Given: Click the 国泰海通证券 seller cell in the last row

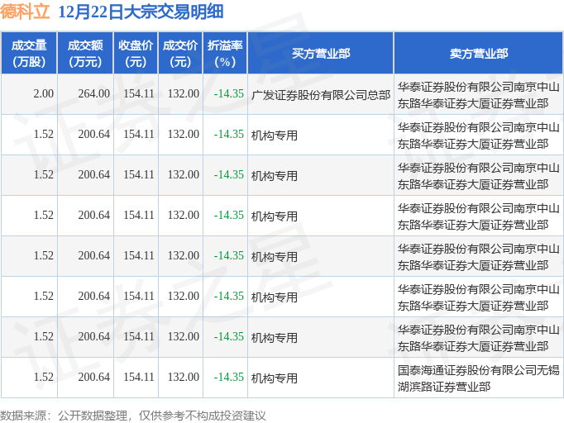Looking at the screenshot, I should click(x=478, y=378).
